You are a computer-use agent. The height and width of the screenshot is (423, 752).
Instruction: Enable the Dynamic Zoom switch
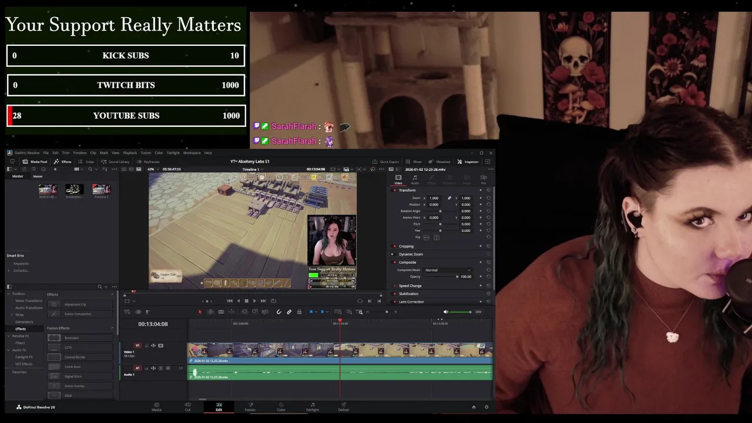(393, 254)
